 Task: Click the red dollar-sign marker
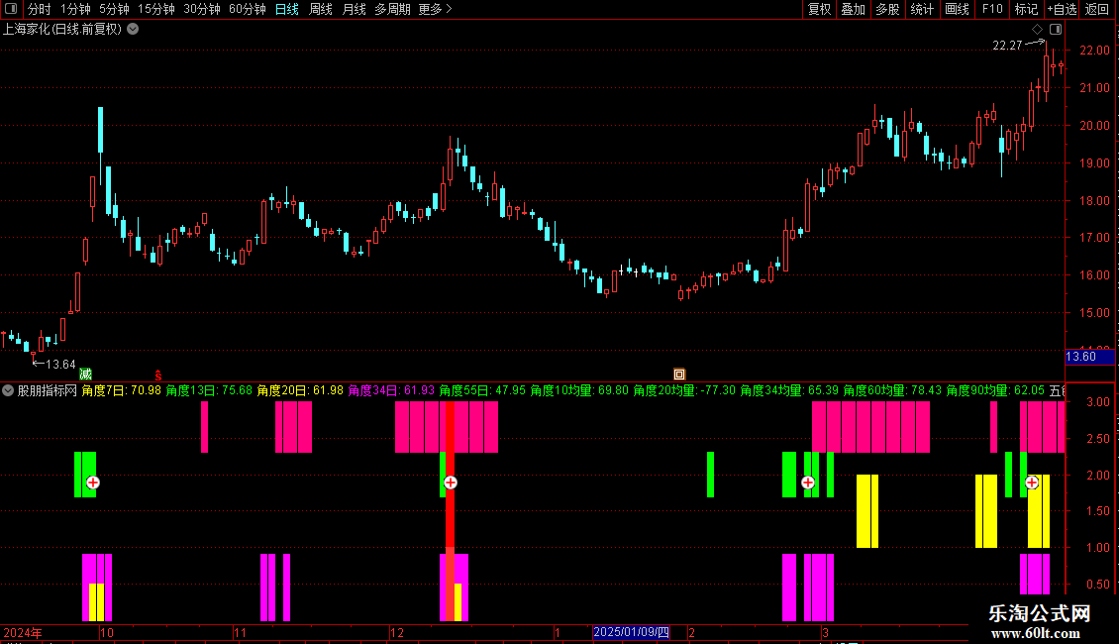point(158,375)
